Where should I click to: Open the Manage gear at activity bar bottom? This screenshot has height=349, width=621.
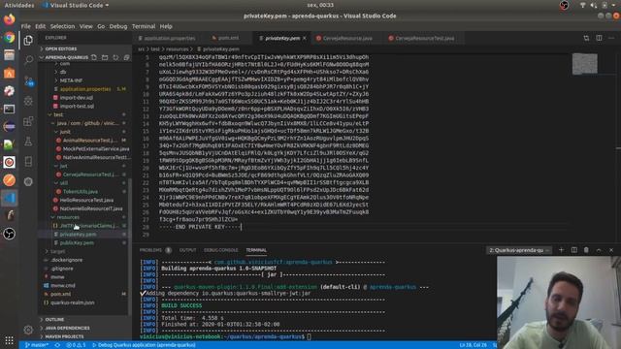click(x=28, y=330)
